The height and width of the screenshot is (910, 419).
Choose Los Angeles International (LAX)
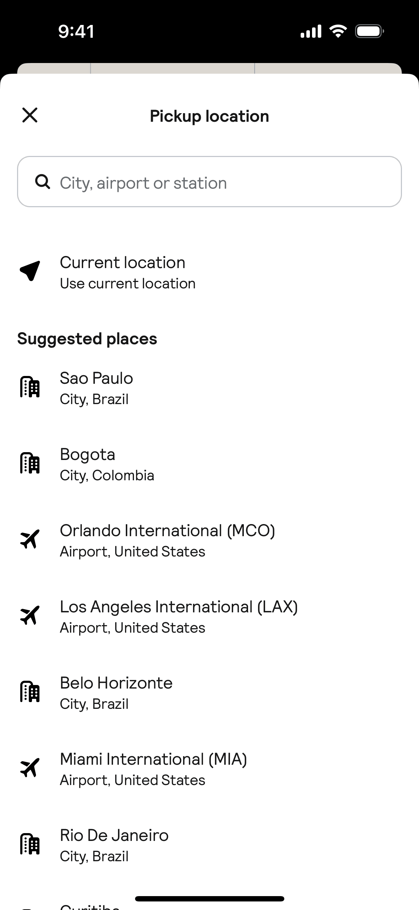pyautogui.click(x=178, y=617)
